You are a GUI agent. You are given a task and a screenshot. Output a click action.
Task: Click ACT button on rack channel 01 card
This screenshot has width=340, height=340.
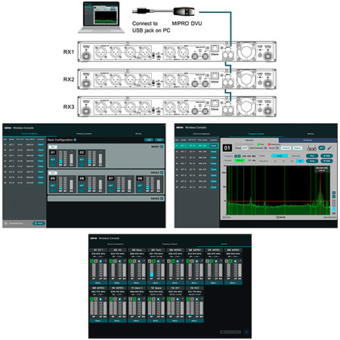click(x=53, y=159)
